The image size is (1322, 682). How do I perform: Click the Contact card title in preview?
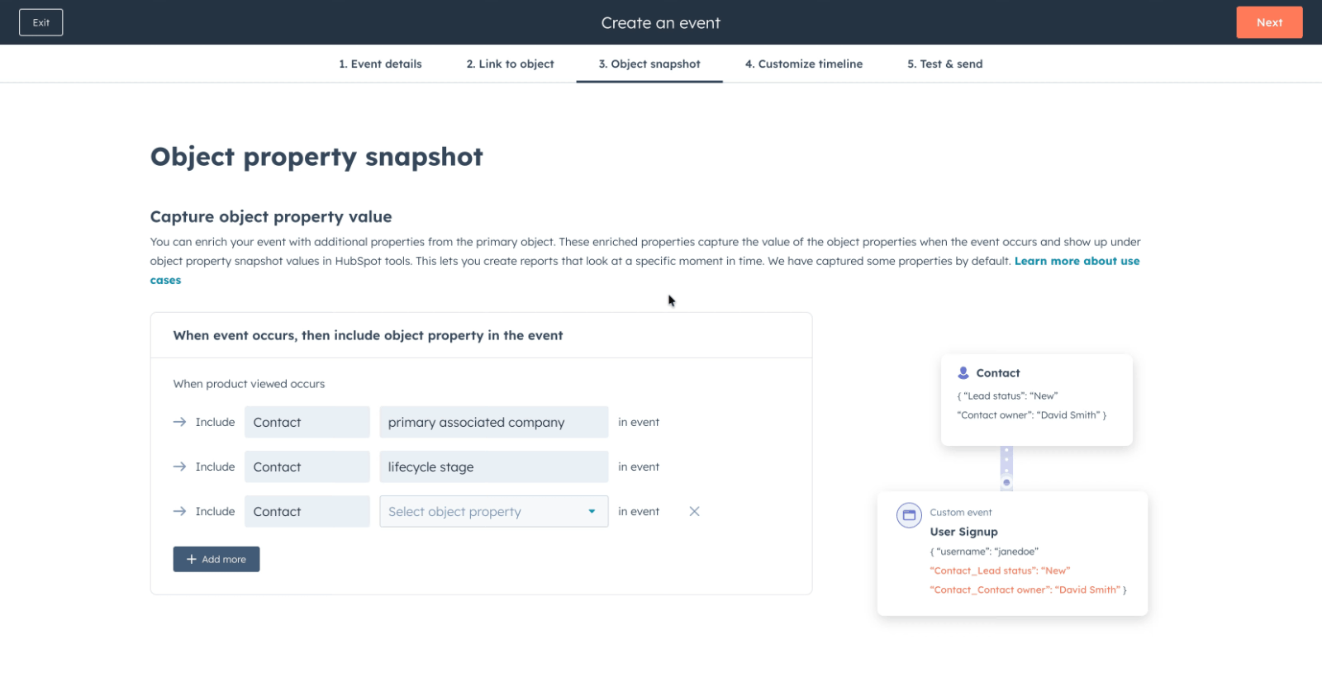click(x=998, y=373)
